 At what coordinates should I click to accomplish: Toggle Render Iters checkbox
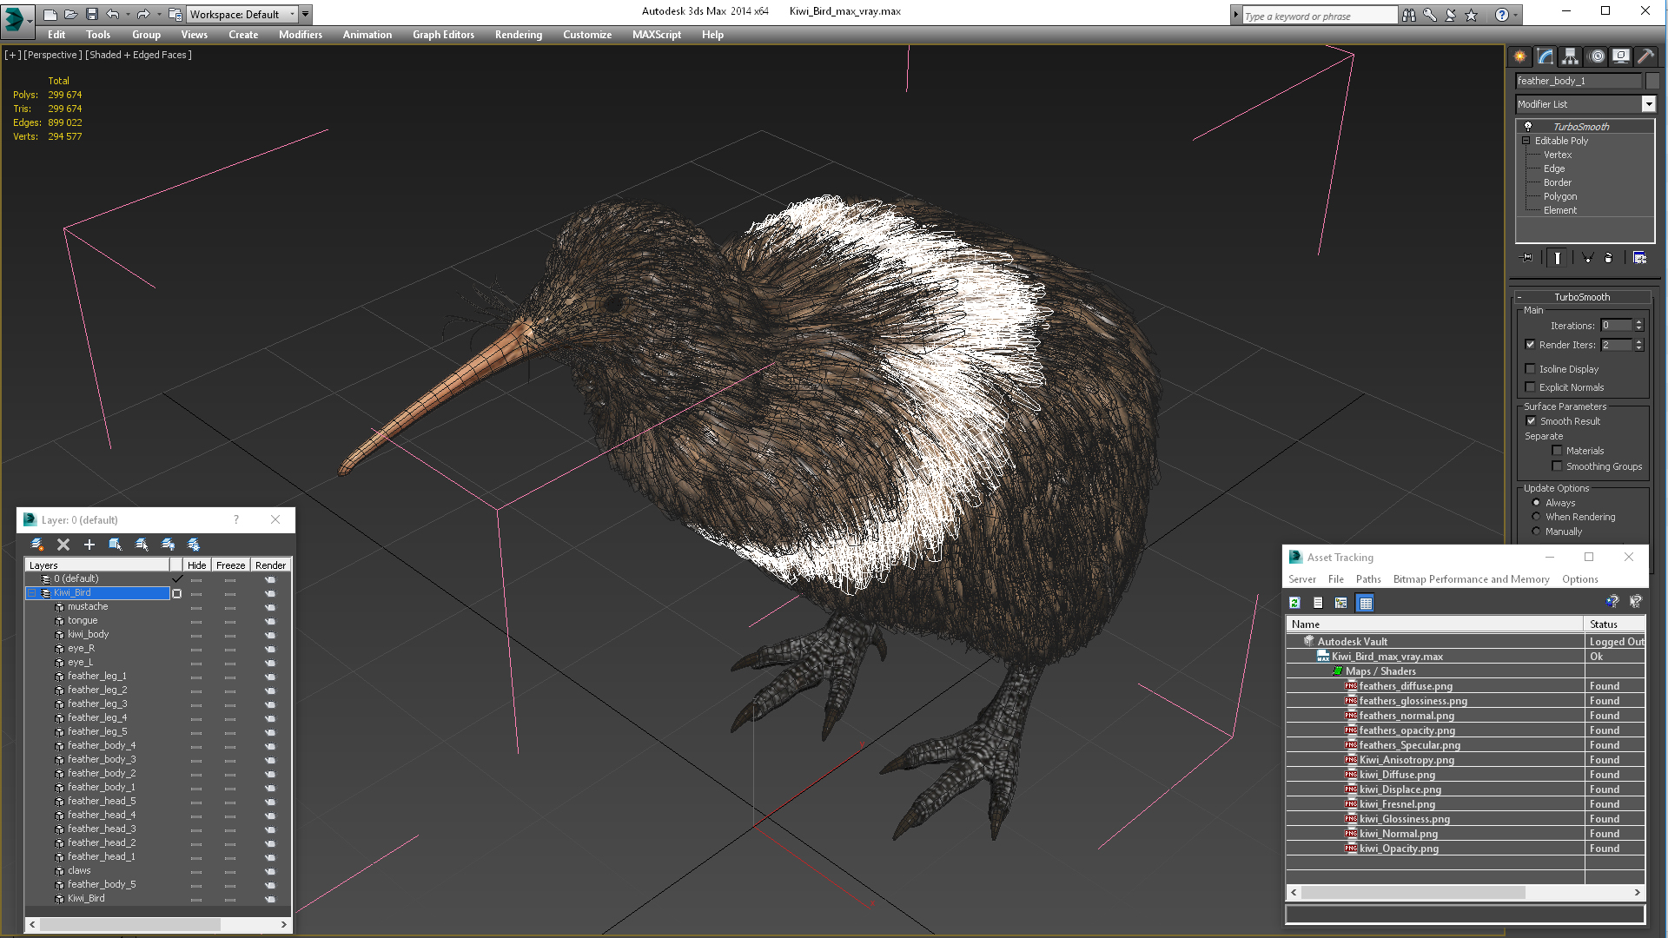[x=1531, y=345]
